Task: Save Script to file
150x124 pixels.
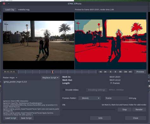Action: tap(26, 118)
